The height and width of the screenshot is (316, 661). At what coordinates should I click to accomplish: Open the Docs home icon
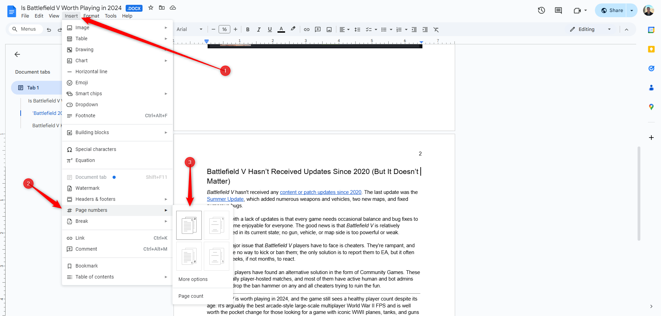point(12,11)
